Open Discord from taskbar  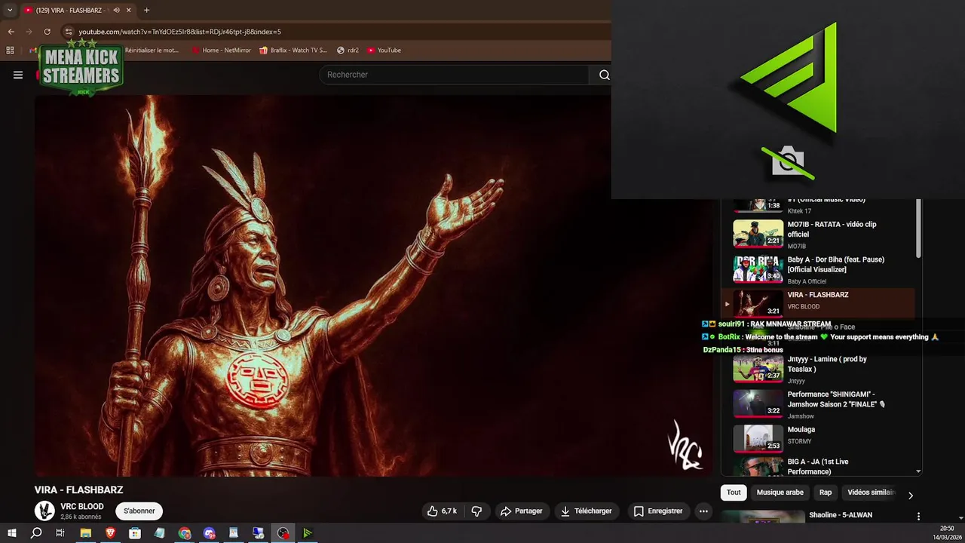210,533
